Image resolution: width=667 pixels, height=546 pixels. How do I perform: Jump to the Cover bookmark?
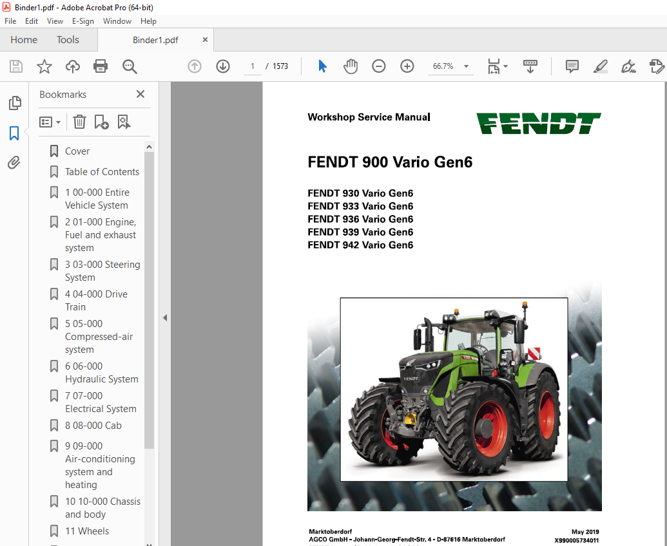(x=77, y=151)
